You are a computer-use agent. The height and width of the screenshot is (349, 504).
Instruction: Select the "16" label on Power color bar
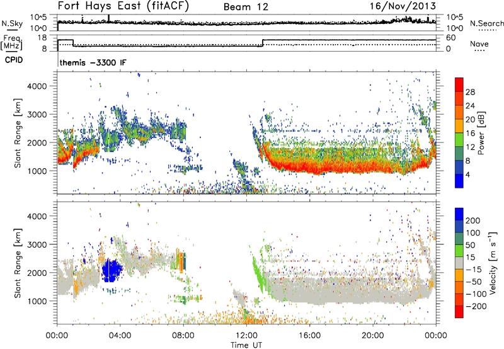470,134
